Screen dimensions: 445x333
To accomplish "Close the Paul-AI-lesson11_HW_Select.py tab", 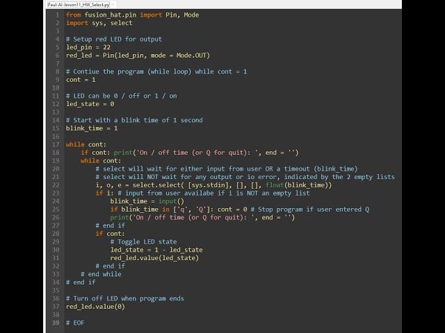I will [x=113, y=5].
